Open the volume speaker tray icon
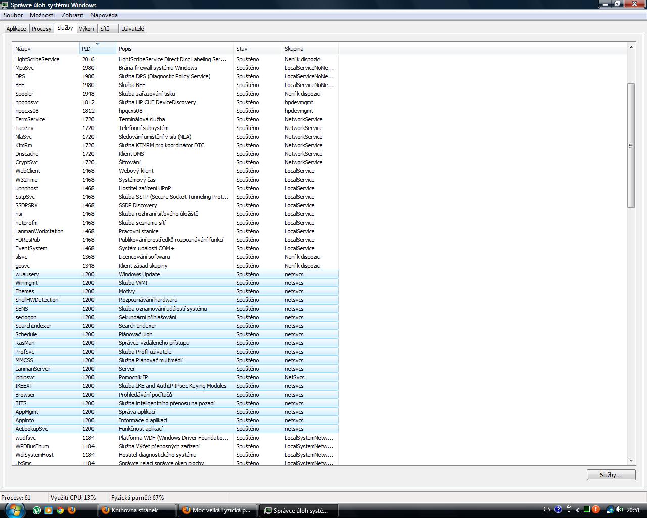This screenshot has height=518, width=647. 619,510
